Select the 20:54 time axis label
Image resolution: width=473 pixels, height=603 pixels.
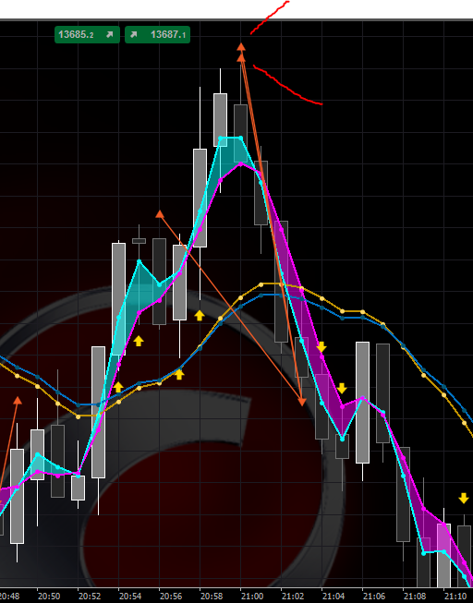[130, 597]
